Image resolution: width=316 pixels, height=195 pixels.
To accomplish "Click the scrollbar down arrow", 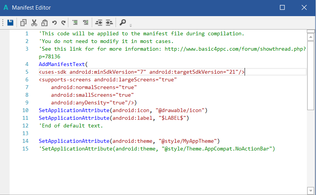I will (311, 191).
